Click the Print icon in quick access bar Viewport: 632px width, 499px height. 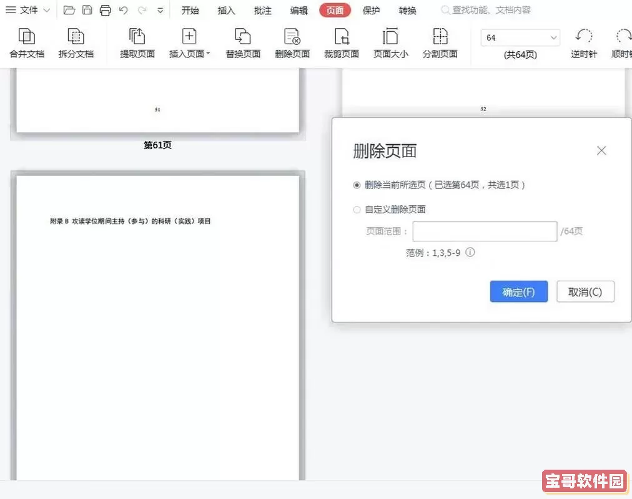coord(105,9)
